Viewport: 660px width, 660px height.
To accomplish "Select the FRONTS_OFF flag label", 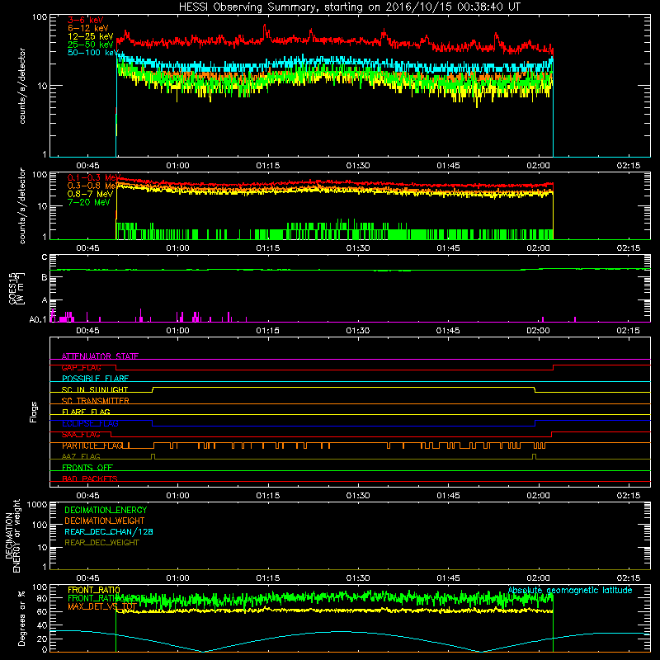I will pos(87,467).
